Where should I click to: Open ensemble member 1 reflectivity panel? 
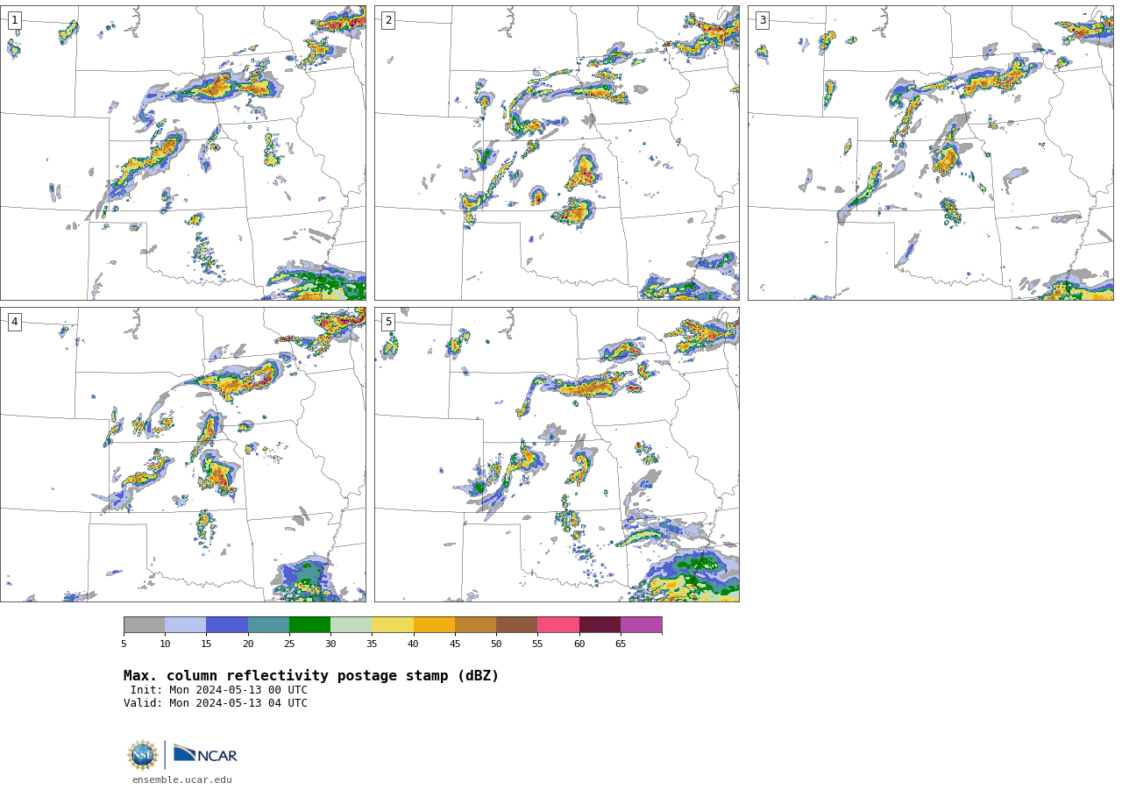183,153
